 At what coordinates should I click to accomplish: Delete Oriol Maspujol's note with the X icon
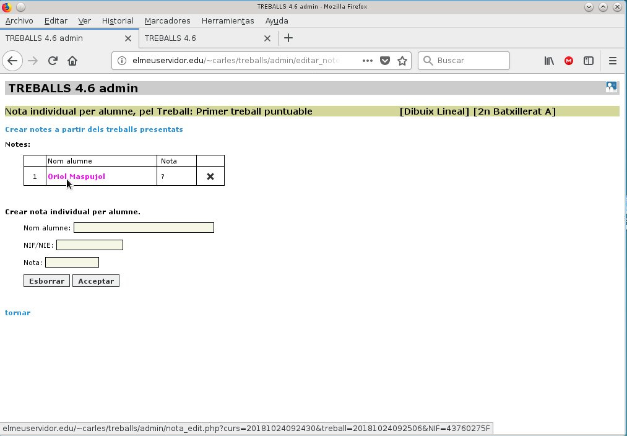tap(210, 177)
